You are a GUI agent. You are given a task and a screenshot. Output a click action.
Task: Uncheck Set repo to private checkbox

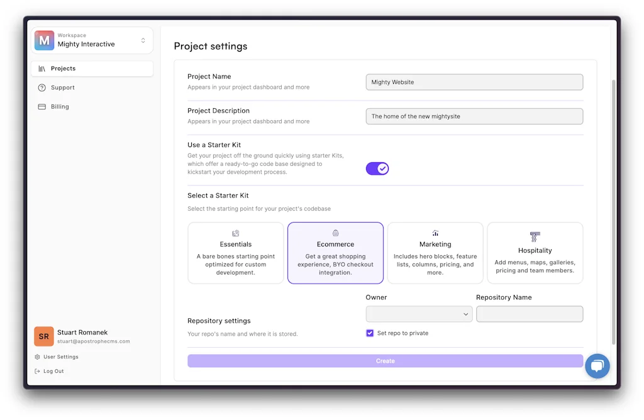(370, 333)
